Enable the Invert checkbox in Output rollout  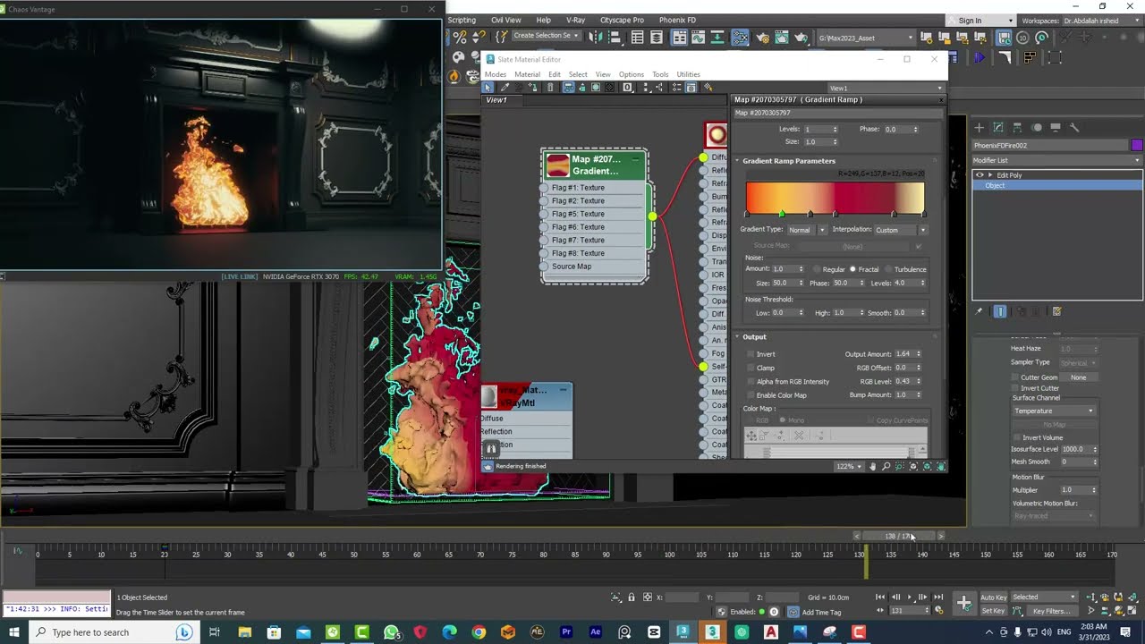pos(751,354)
